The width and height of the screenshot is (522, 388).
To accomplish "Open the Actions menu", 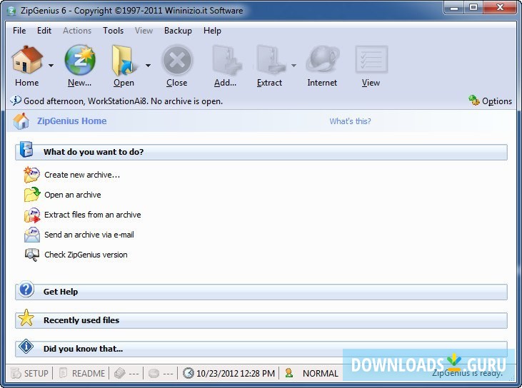I will click(77, 31).
